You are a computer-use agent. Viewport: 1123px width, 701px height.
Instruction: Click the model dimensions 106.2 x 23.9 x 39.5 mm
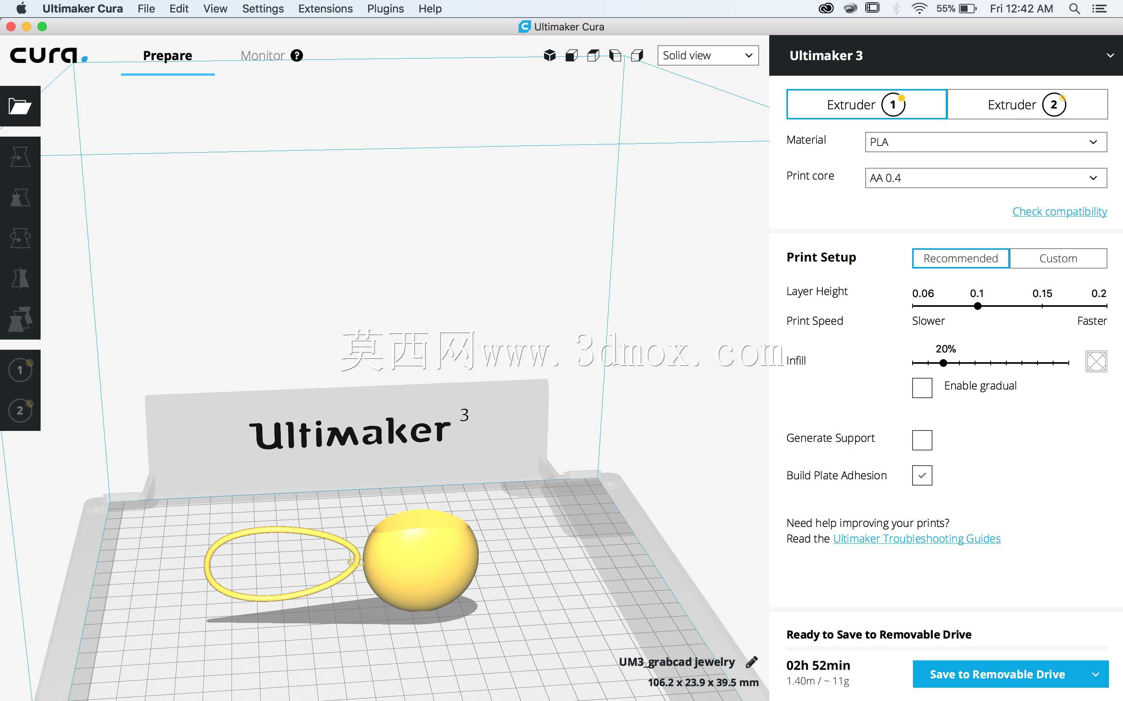pyautogui.click(x=703, y=682)
